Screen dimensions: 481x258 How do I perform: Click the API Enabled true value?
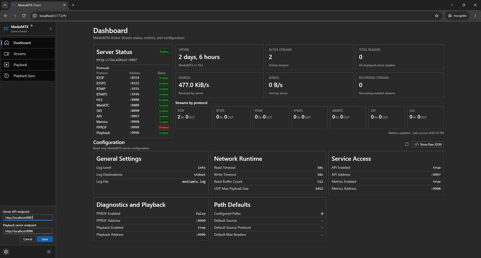[x=437, y=168]
